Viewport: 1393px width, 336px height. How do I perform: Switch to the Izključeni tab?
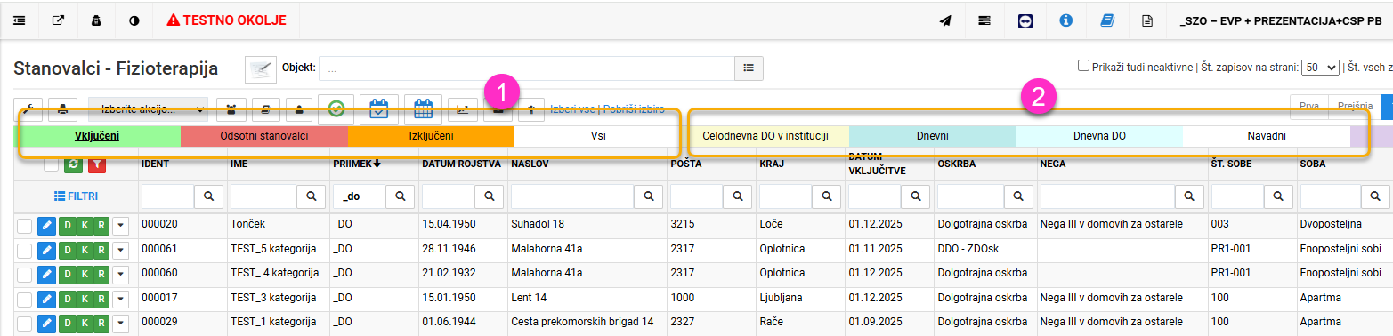[x=431, y=136]
